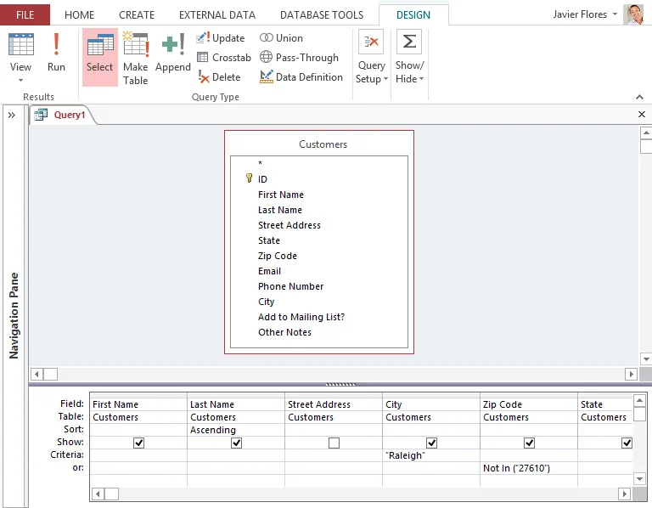This screenshot has width=652, height=508.
Task: Pick the Delete query type
Action: click(x=219, y=77)
